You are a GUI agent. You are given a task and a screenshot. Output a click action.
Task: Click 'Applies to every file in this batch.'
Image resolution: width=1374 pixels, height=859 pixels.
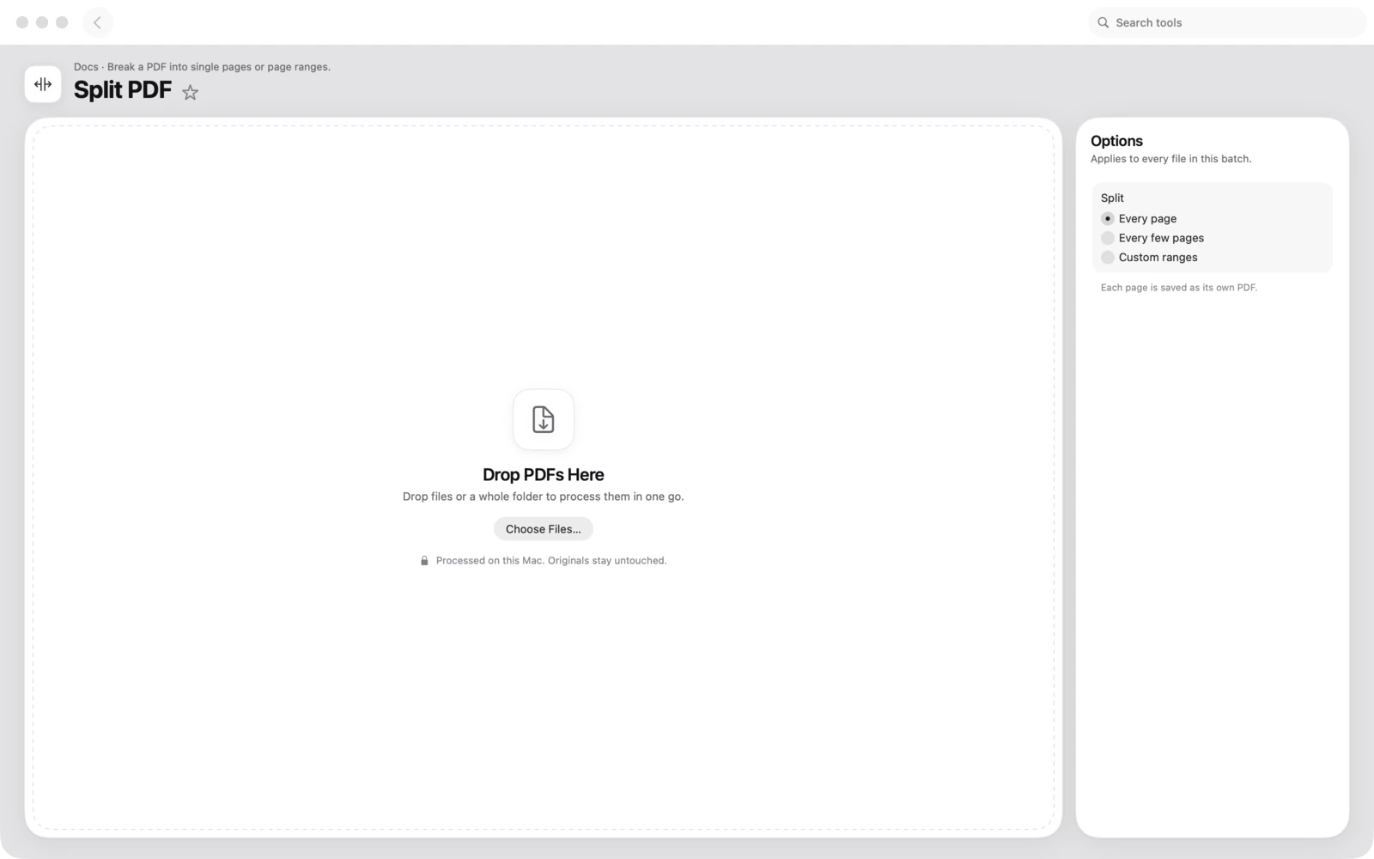point(1171,159)
